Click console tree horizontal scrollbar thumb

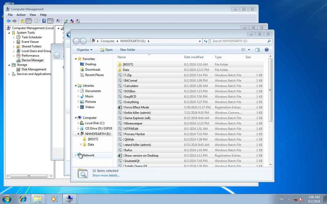29,176
